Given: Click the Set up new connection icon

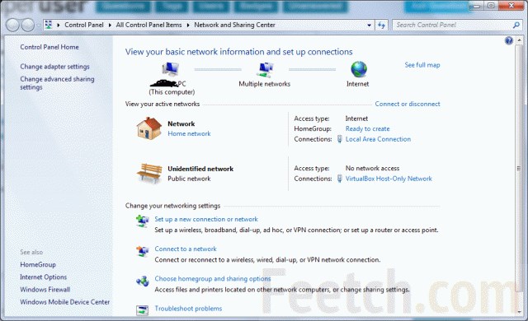Looking at the screenshot, I should point(143,221).
